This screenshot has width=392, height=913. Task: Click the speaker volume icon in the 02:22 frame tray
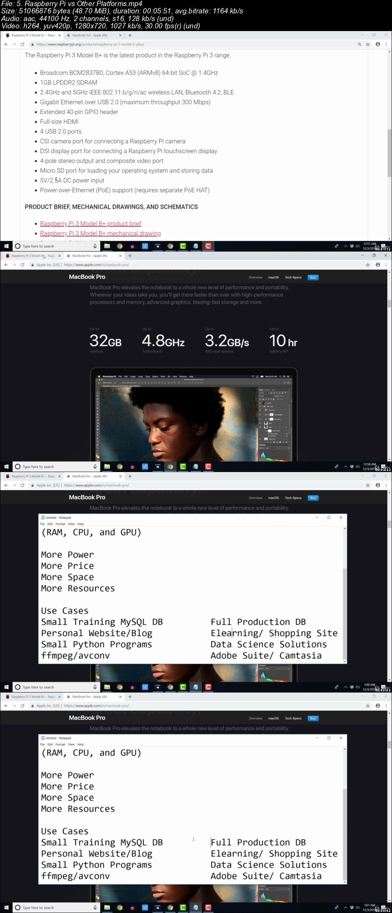point(358,467)
